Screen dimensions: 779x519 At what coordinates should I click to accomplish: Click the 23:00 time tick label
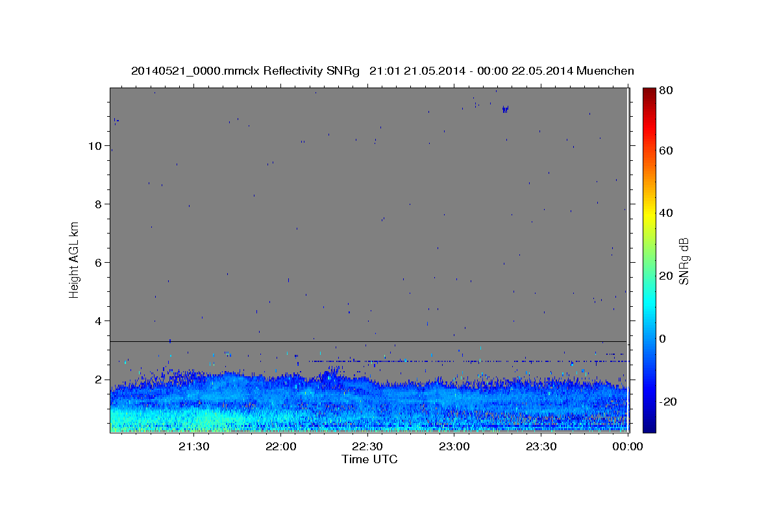[x=454, y=447]
